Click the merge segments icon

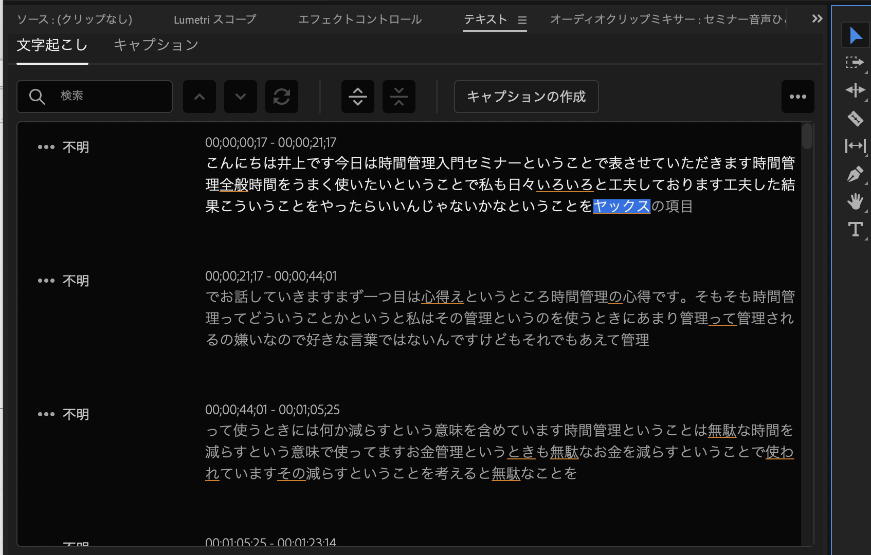pos(399,97)
